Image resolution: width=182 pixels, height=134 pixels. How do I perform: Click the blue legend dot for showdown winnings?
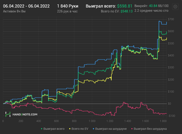coord(93,129)
